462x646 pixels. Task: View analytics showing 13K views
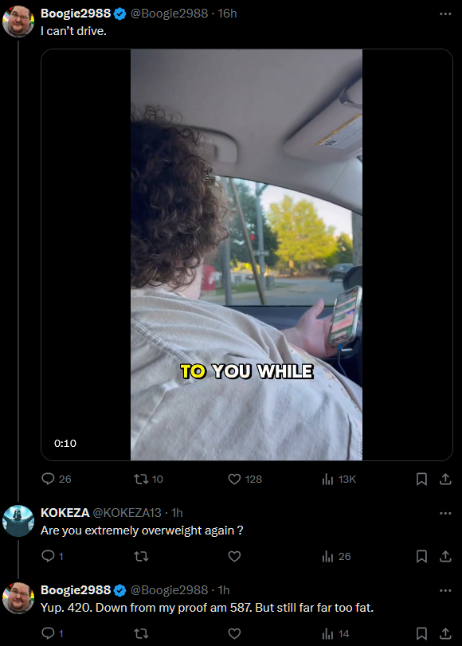coord(339,479)
